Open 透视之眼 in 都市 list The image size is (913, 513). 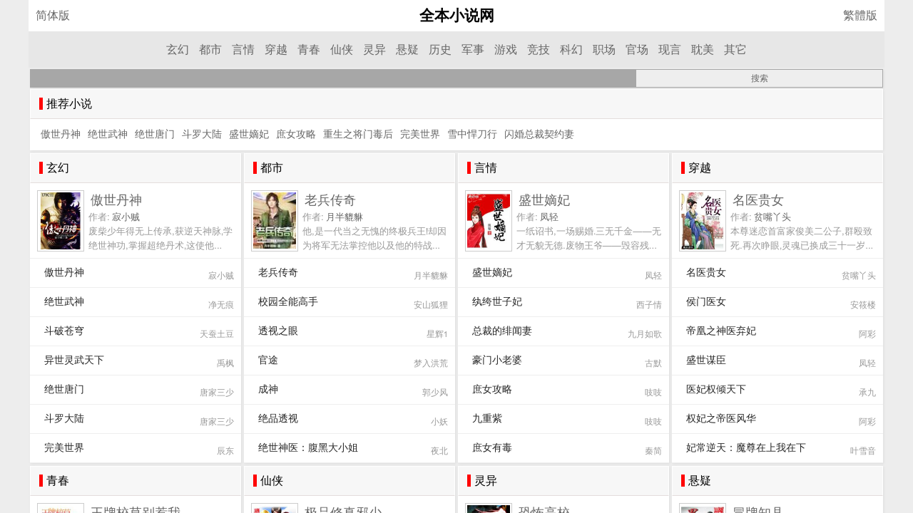(278, 331)
